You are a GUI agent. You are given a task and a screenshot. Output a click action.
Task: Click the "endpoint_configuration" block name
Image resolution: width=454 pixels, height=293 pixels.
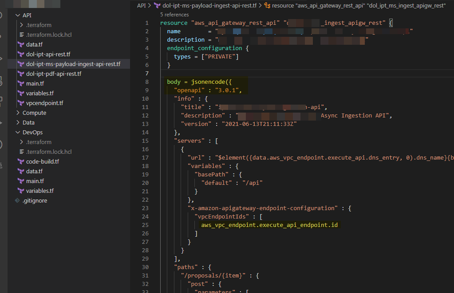tap(205, 48)
